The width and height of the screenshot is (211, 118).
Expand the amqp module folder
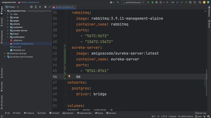coord(8,17)
